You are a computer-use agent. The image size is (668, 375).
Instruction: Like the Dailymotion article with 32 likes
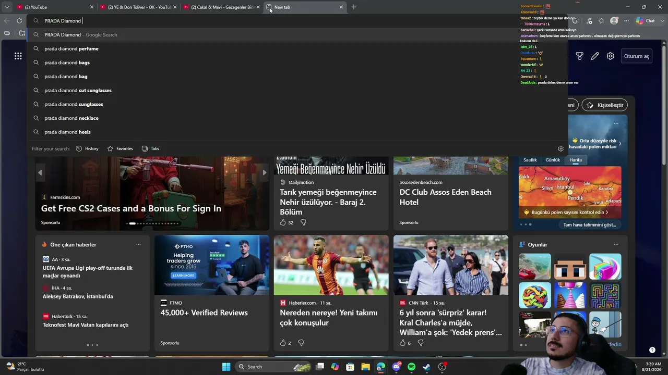[x=283, y=222]
